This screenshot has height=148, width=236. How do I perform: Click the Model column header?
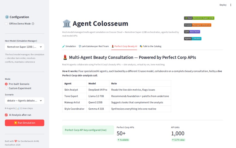tap(98, 83)
